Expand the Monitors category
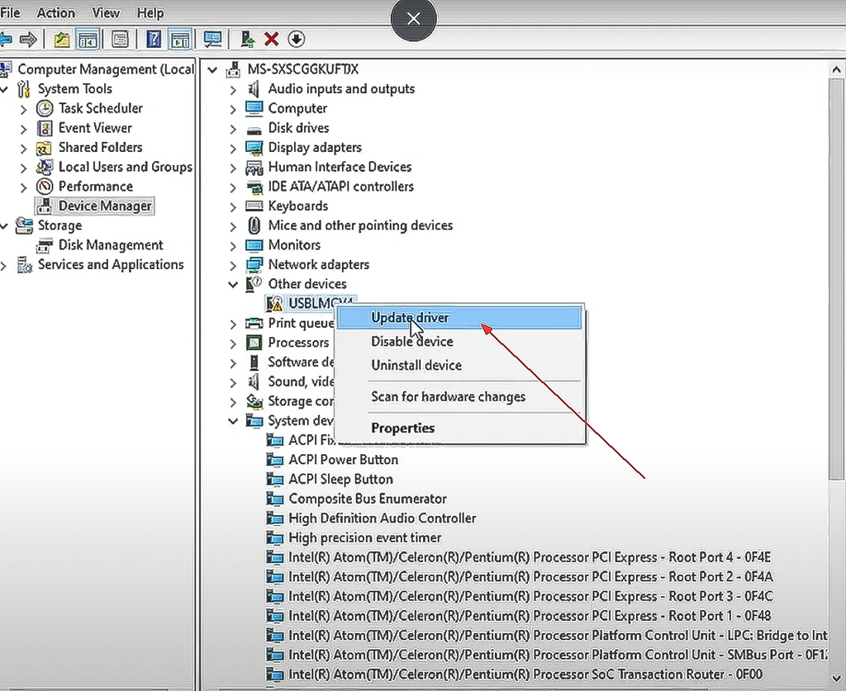The width and height of the screenshot is (846, 691). point(233,246)
